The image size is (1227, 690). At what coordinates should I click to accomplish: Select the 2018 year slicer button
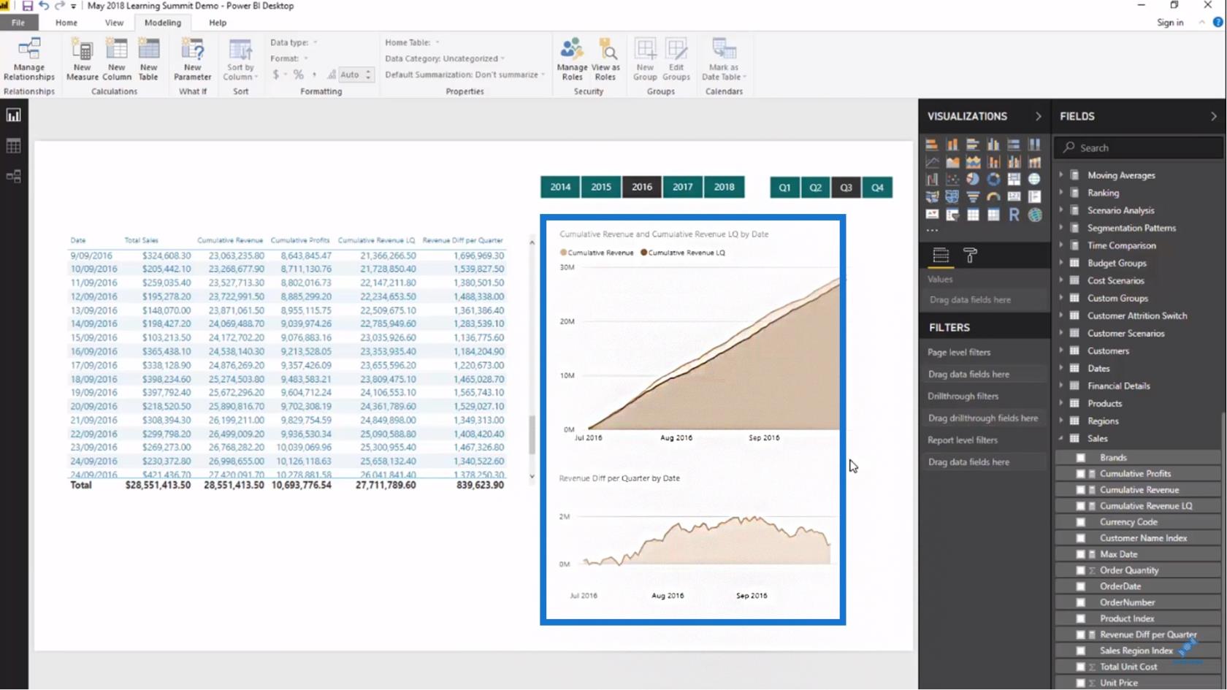coord(725,187)
